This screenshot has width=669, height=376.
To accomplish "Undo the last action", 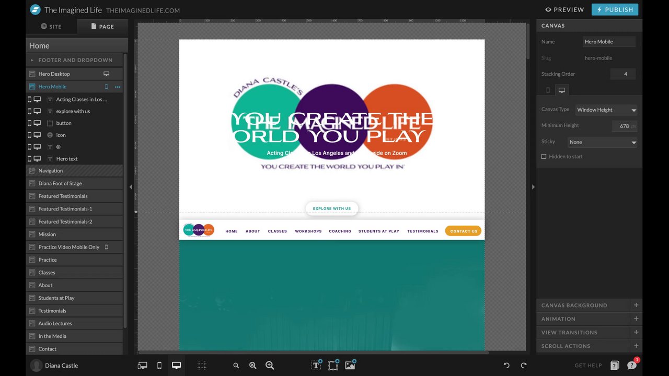I will [506, 366].
